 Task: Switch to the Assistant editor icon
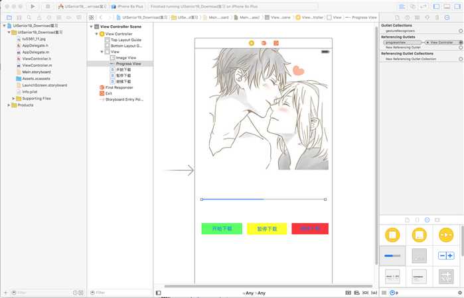(x=412, y=6)
